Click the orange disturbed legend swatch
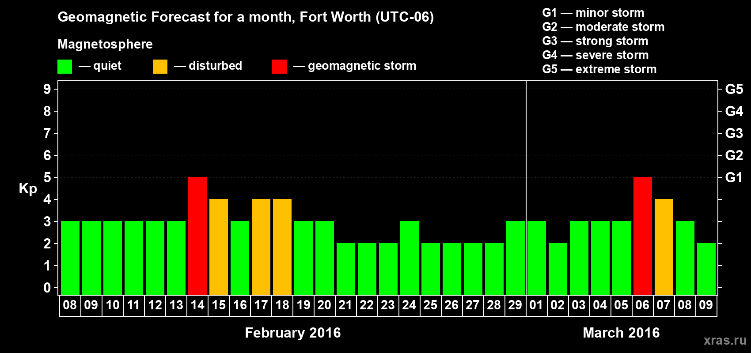 160,67
